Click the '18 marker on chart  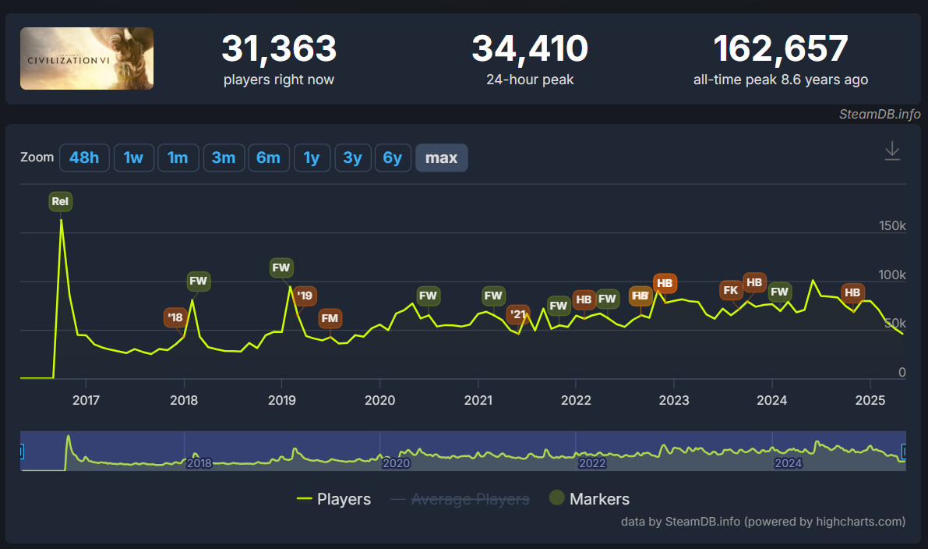[175, 317]
